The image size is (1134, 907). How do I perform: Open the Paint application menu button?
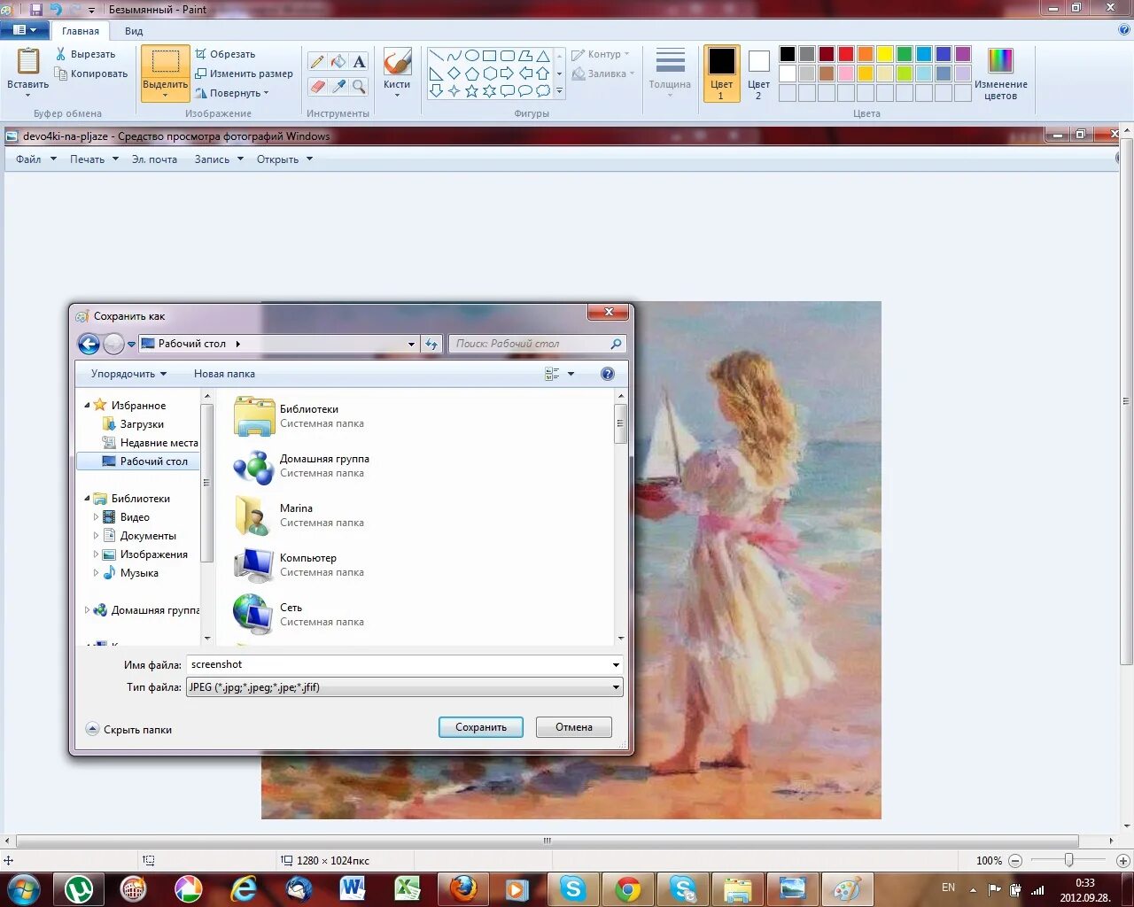(25, 30)
